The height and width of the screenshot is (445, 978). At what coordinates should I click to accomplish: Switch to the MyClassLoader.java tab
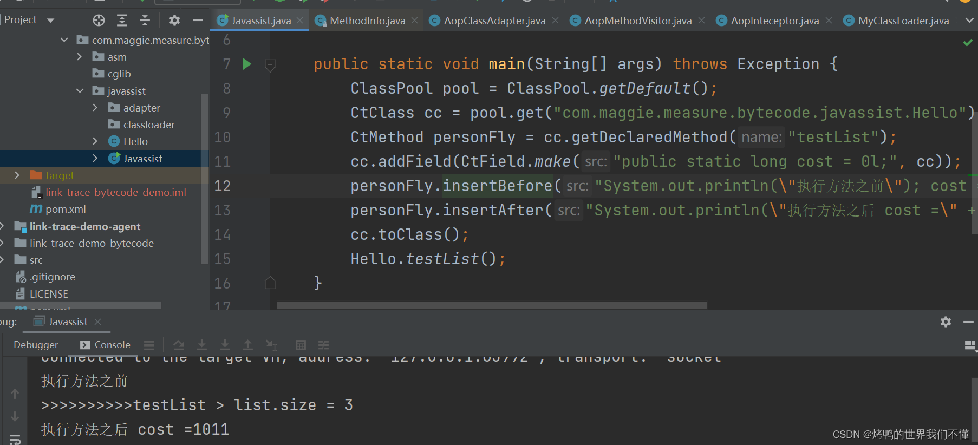point(903,21)
